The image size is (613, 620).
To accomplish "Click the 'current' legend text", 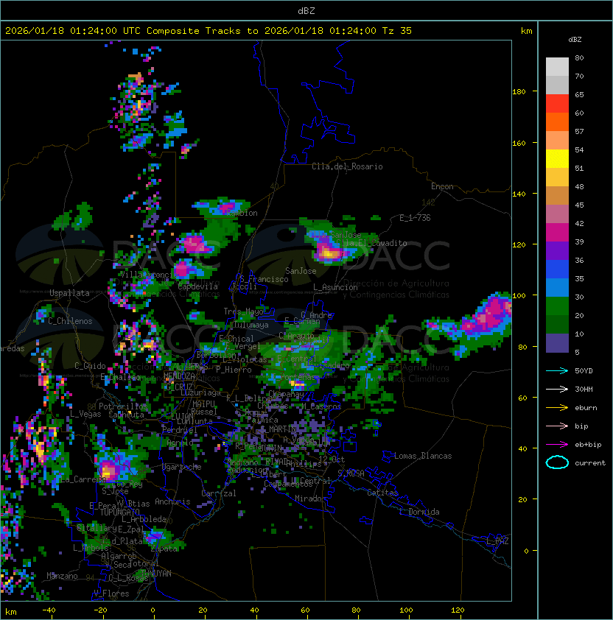I will coord(590,462).
